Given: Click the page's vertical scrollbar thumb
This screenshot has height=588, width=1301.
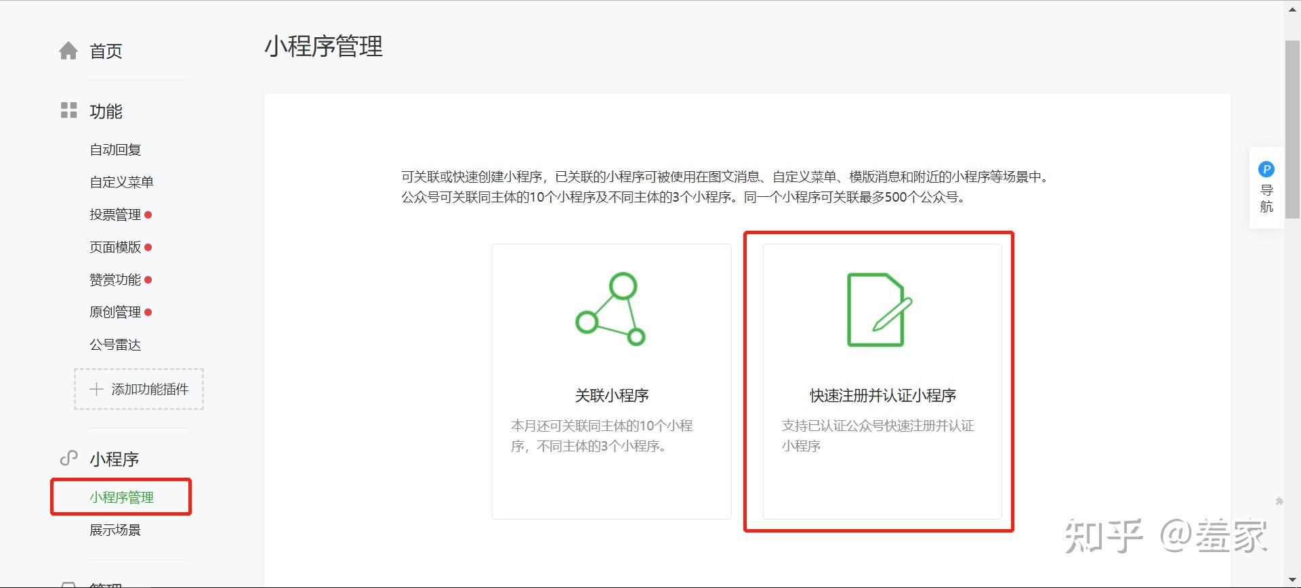Looking at the screenshot, I should click(x=1292, y=129).
